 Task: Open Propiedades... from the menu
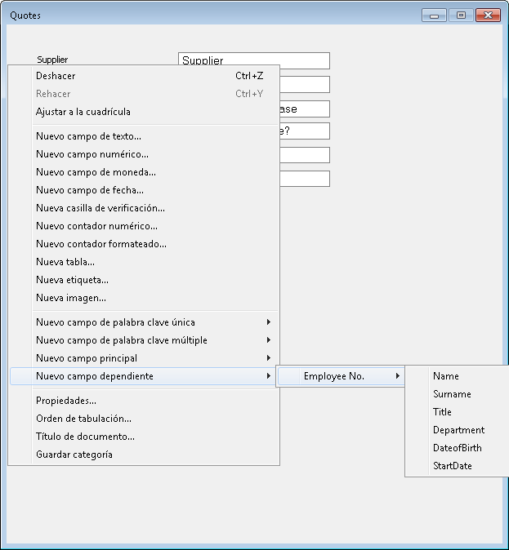coord(144,401)
